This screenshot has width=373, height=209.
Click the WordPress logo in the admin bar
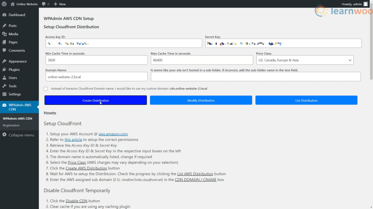click(4, 4)
